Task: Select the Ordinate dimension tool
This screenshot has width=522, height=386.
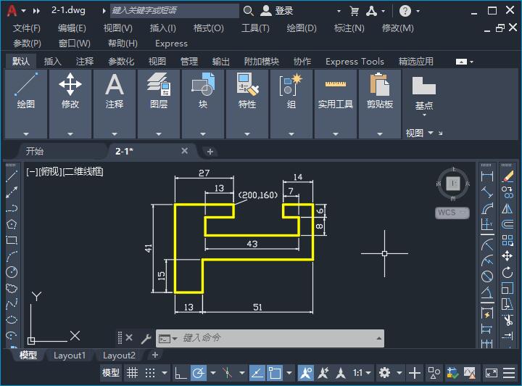Action: [x=487, y=224]
